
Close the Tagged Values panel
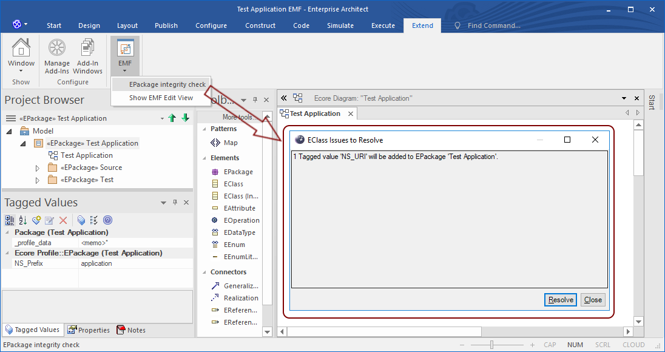[x=186, y=203]
